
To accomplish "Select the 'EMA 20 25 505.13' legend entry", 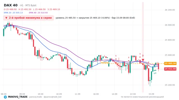I will (x=13, y=13).
